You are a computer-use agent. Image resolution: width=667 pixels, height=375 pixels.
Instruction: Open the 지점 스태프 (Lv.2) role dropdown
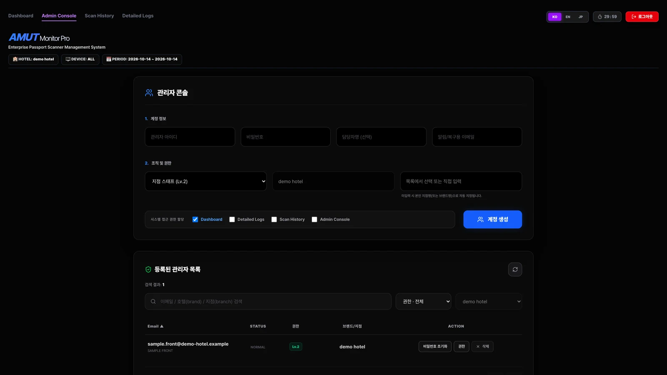(206, 181)
